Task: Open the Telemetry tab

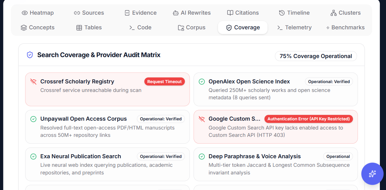Action: coord(294,27)
